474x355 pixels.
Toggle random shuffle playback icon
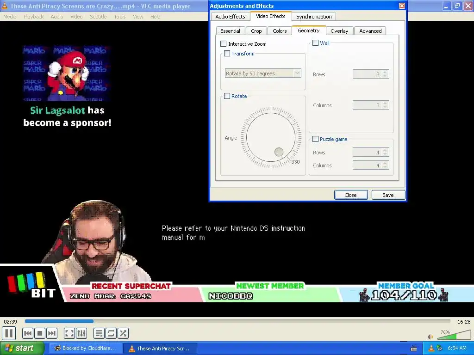pyautogui.click(x=123, y=333)
